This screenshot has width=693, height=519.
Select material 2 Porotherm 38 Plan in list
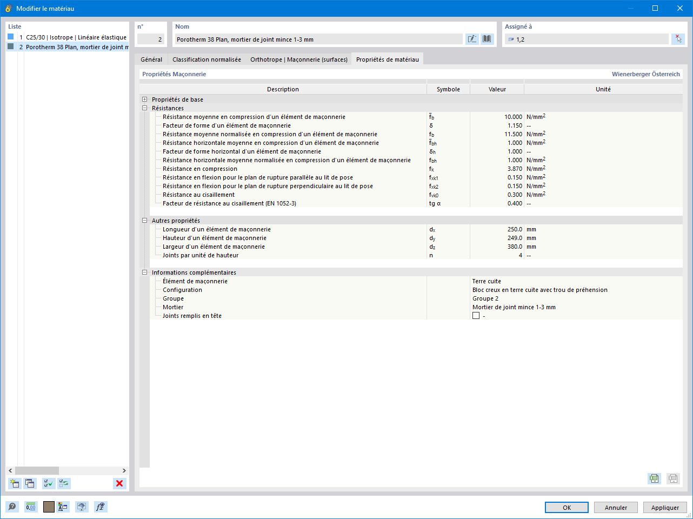pos(68,47)
